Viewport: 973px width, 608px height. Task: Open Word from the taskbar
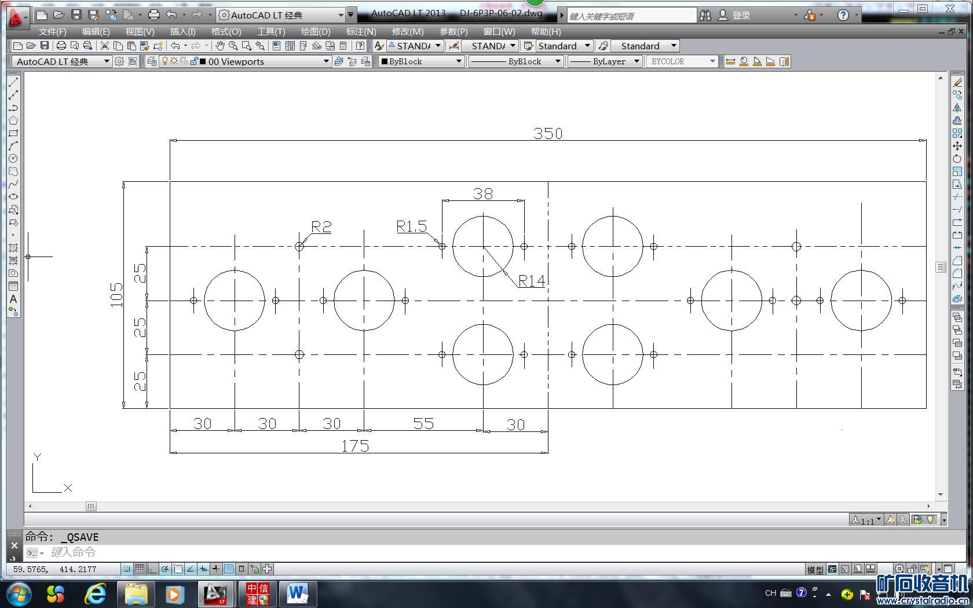tap(298, 594)
